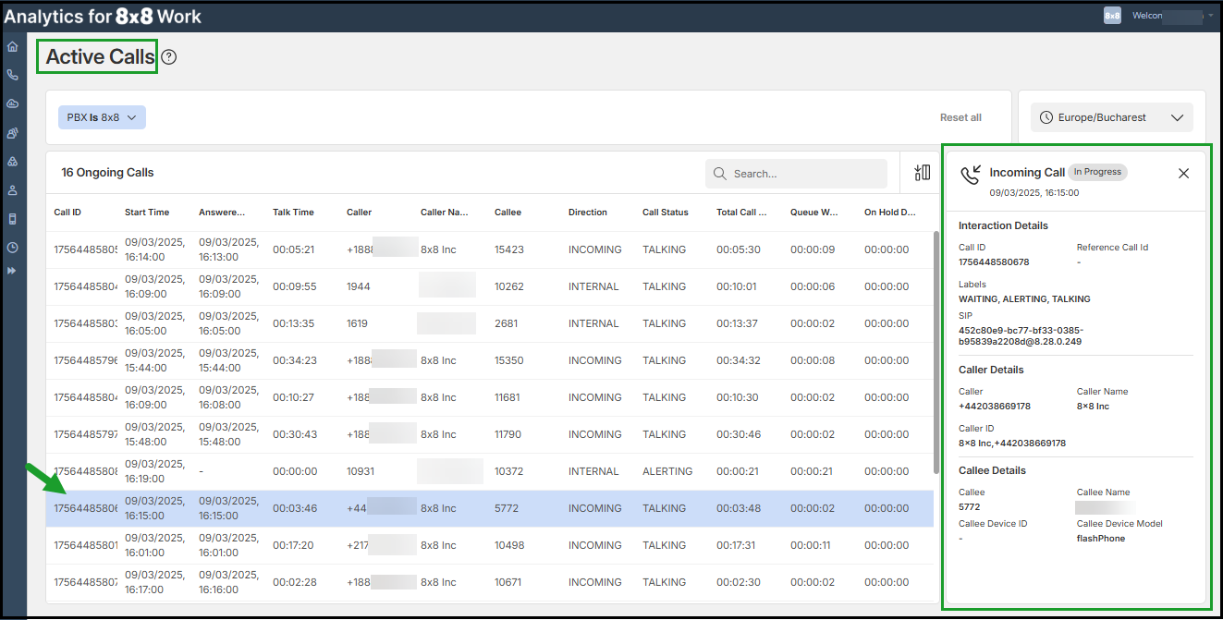Click caller 1944 cell
Image resolution: width=1223 pixels, height=620 pixels.
pyautogui.click(x=359, y=286)
